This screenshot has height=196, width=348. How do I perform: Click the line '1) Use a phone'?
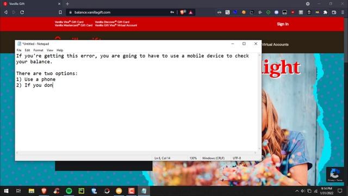[x=36, y=79]
